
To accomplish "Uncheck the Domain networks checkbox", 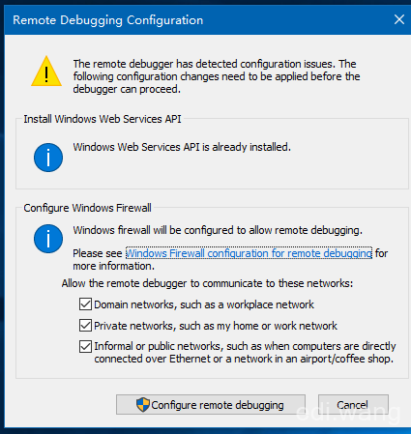I will coord(85,304).
